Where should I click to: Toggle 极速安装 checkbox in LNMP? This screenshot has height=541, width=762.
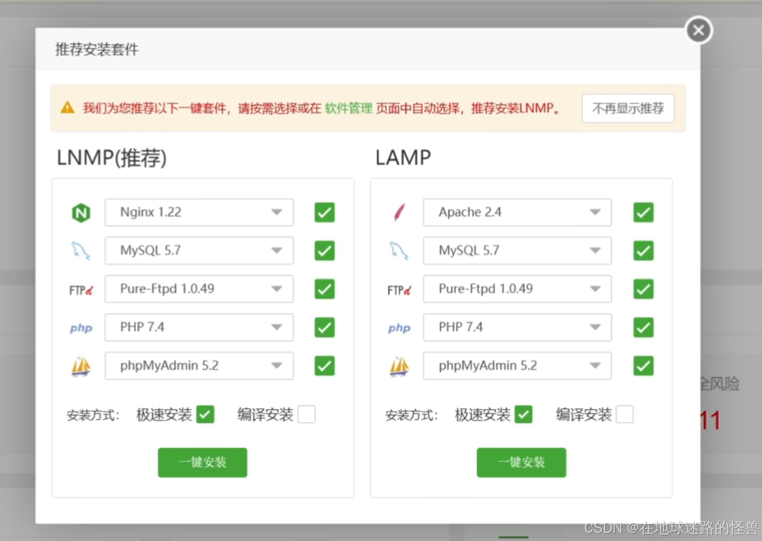click(205, 414)
